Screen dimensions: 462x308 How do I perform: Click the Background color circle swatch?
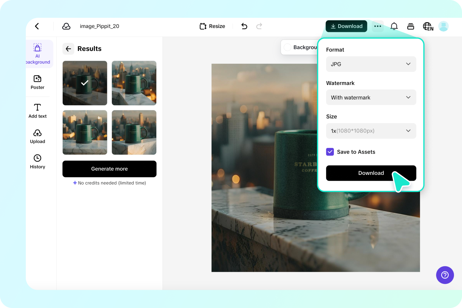coord(288,47)
